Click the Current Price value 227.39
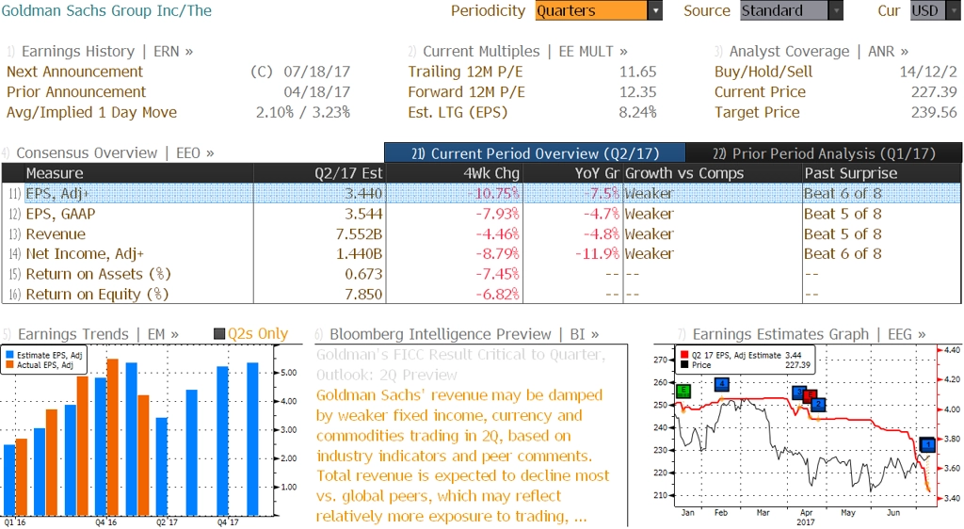Screen dimensions: 964x529 (x=934, y=91)
